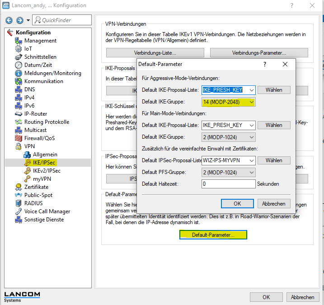Click the LANCOM Systems logo
The width and height of the screenshot is (324, 305).
(22, 297)
